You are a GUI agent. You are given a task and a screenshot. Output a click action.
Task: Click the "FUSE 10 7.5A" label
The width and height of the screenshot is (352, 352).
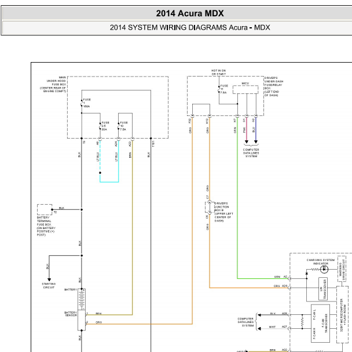pyautogui.click(x=124, y=126)
